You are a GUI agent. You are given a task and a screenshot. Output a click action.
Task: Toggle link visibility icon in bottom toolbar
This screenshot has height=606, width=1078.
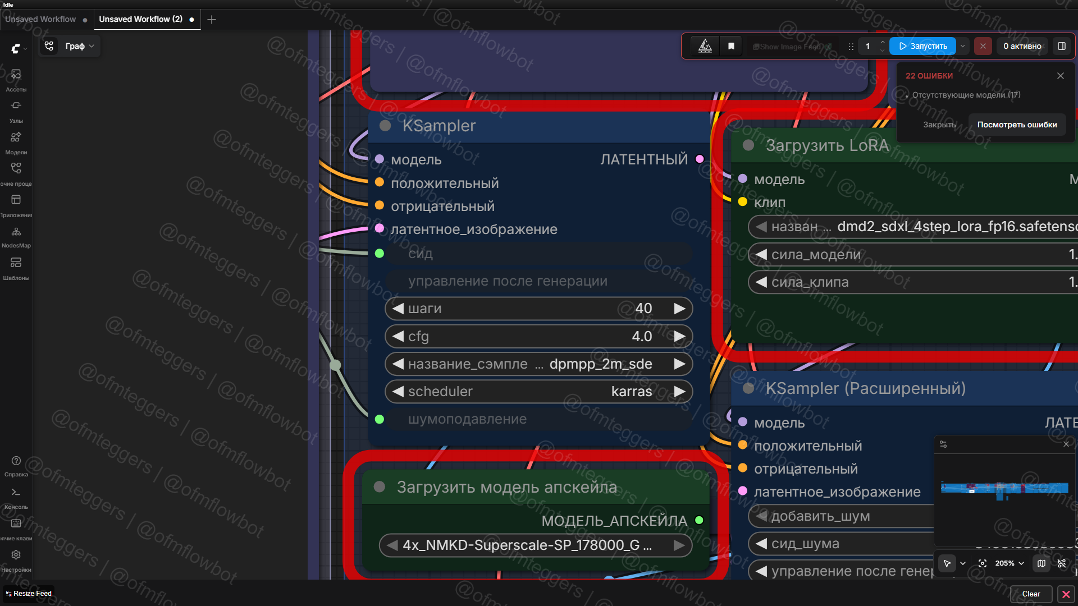click(1061, 563)
